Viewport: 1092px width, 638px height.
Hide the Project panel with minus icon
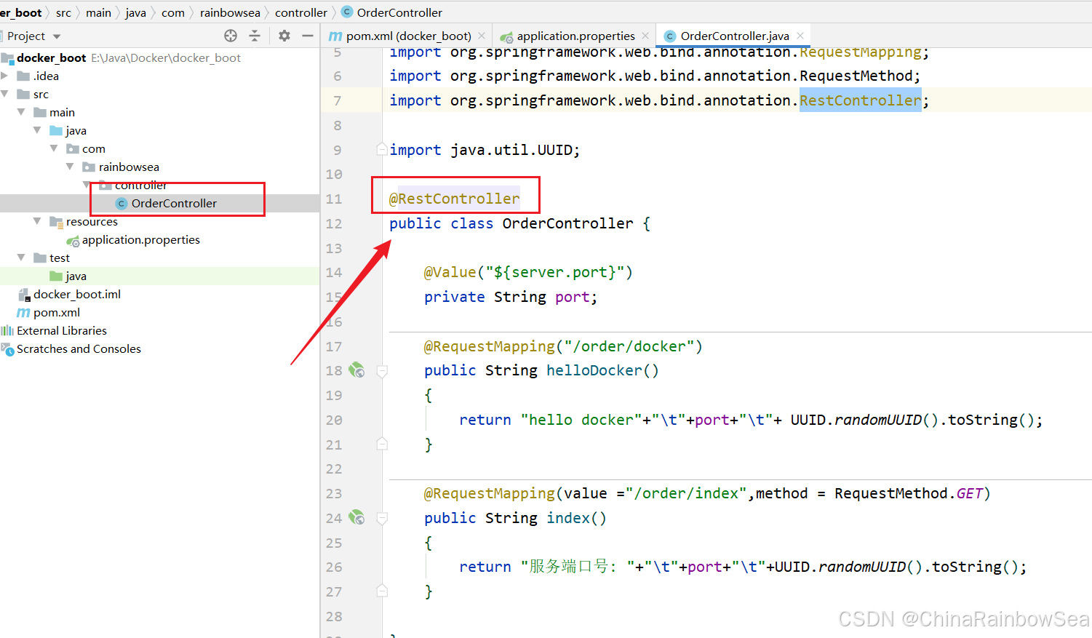308,36
